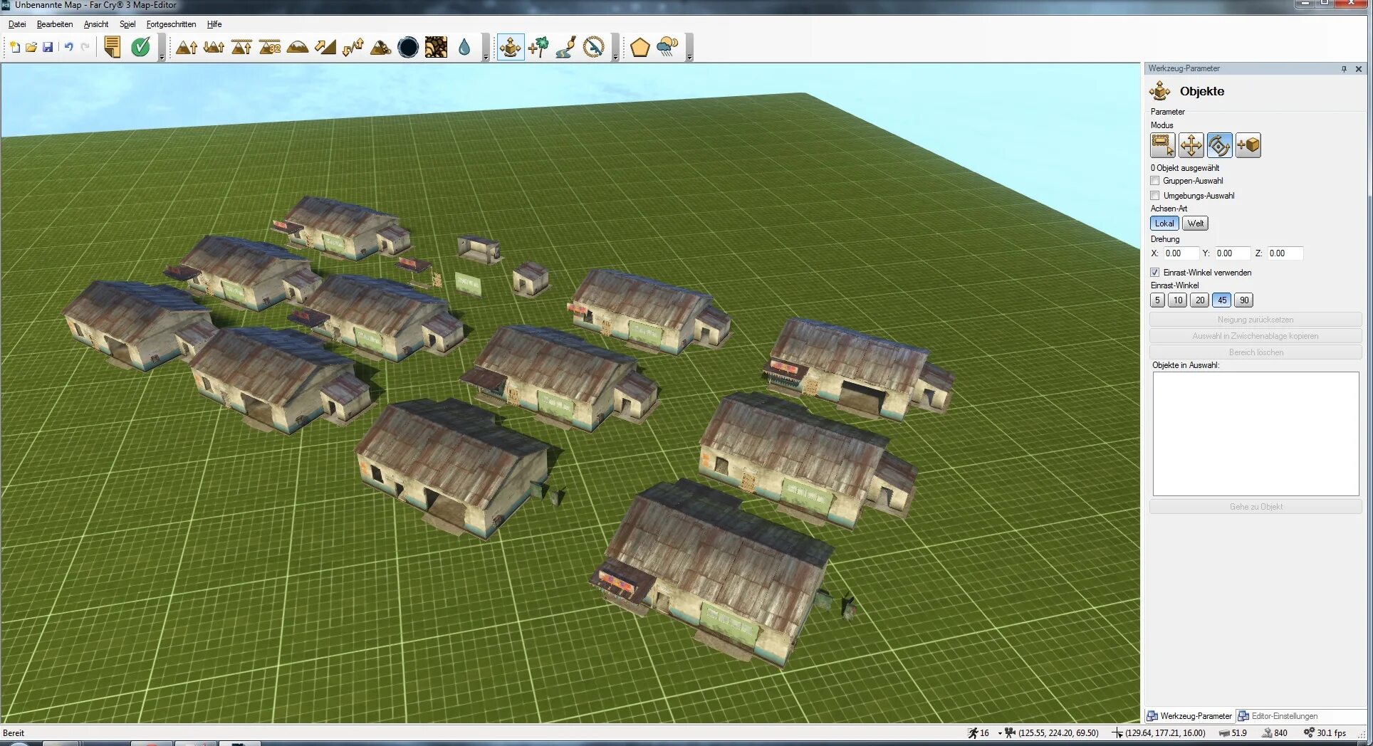
Task: Expand the terrain toolbar overflow arrow
Action: tap(486, 56)
